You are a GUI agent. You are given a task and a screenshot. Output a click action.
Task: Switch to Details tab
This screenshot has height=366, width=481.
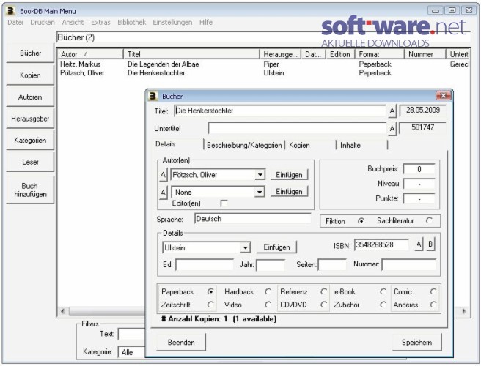(178, 144)
